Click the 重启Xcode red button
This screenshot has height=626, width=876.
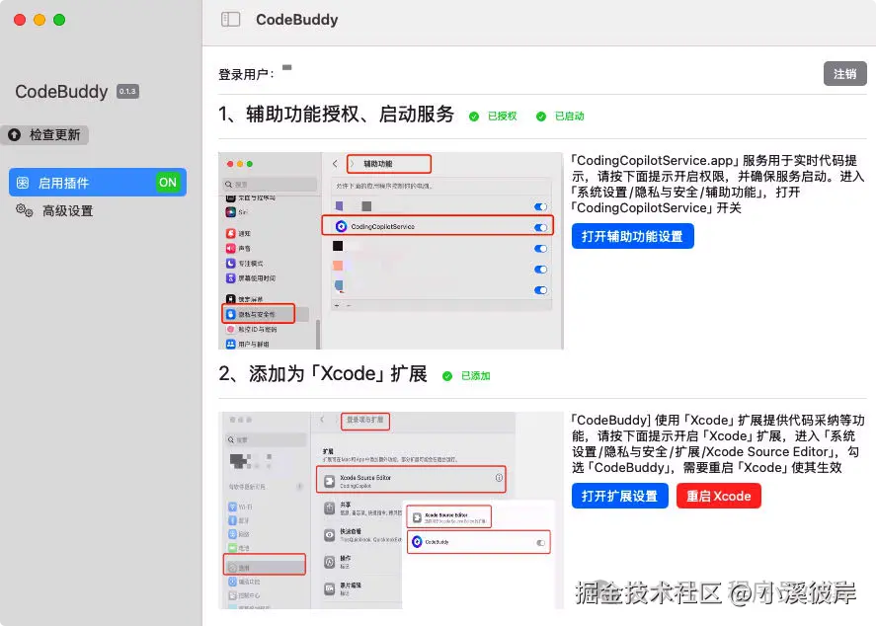point(719,496)
